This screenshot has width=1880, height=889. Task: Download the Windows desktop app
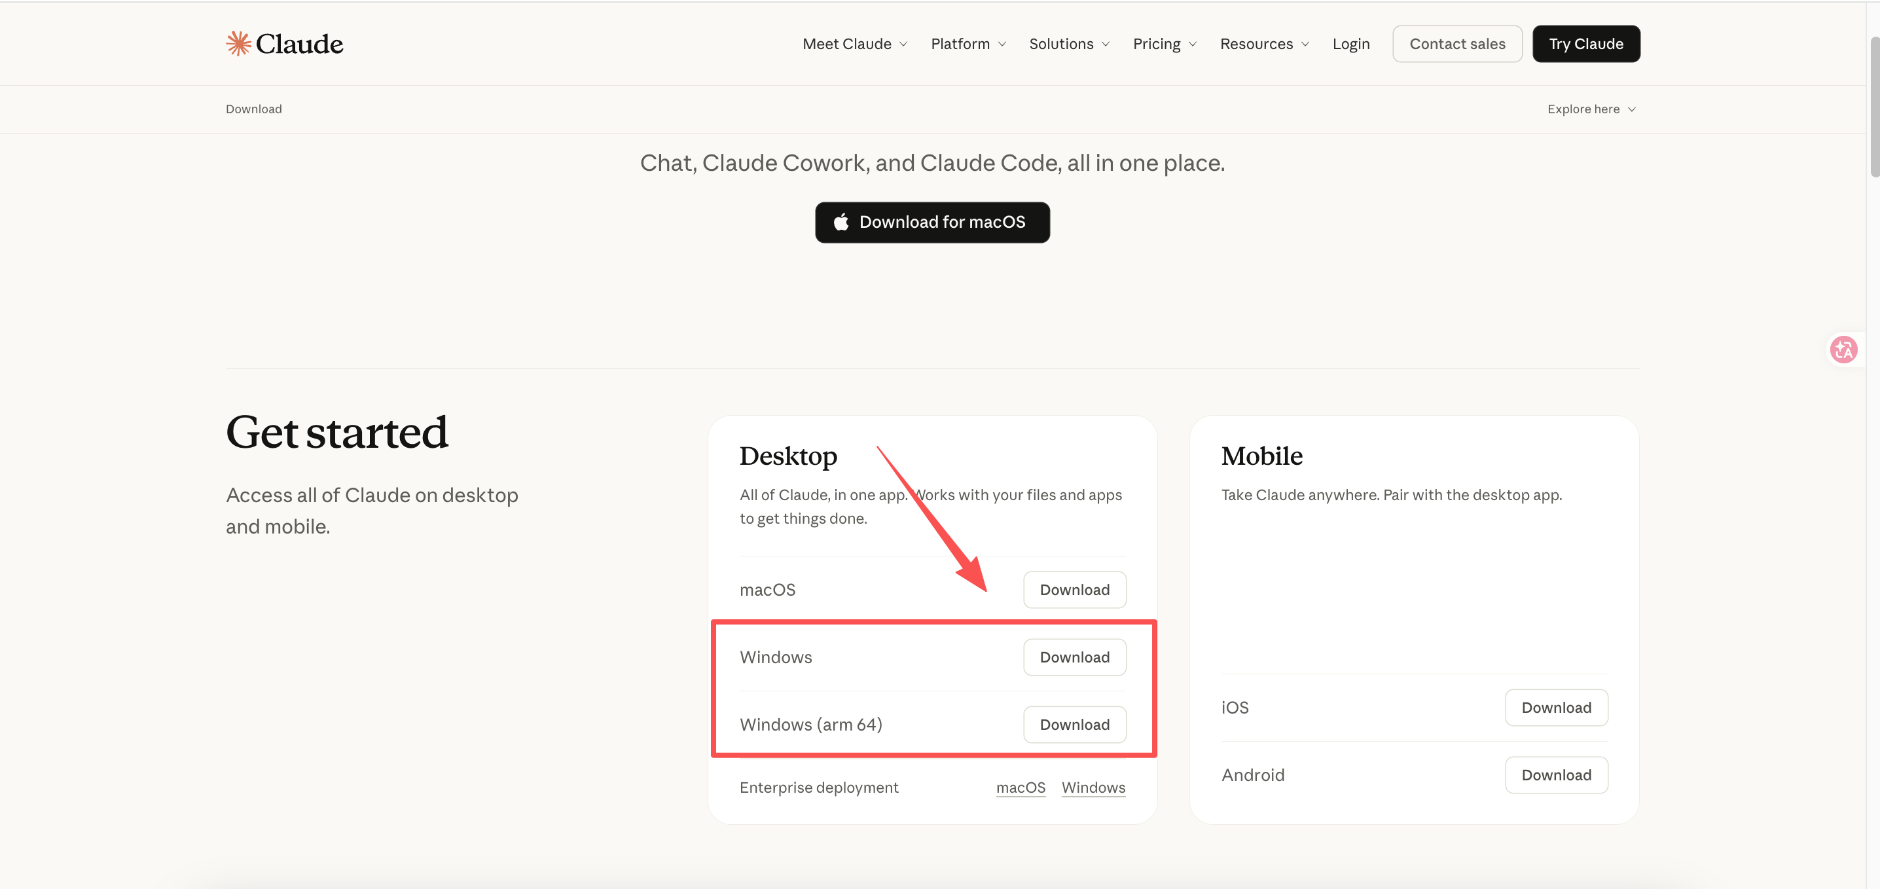coord(1074,657)
